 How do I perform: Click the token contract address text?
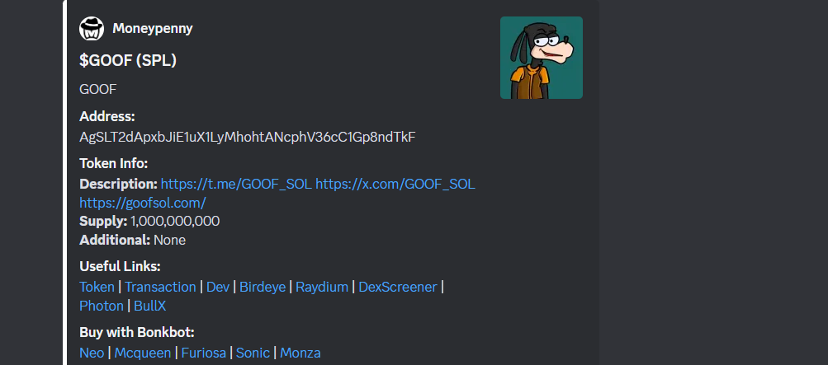click(x=247, y=138)
